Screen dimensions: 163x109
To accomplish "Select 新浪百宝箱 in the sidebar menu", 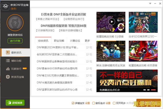I will [15, 77].
